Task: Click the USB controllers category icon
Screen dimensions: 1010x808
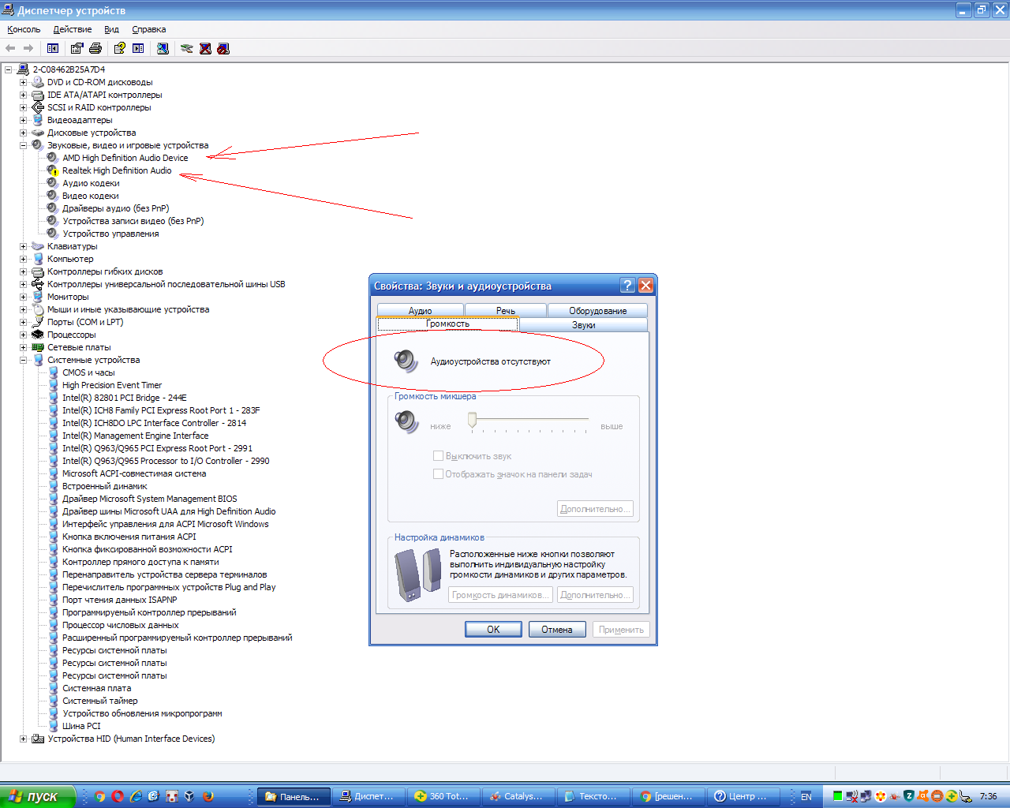Action: tap(38, 284)
